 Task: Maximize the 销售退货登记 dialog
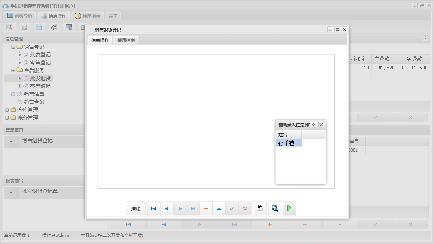(x=338, y=30)
